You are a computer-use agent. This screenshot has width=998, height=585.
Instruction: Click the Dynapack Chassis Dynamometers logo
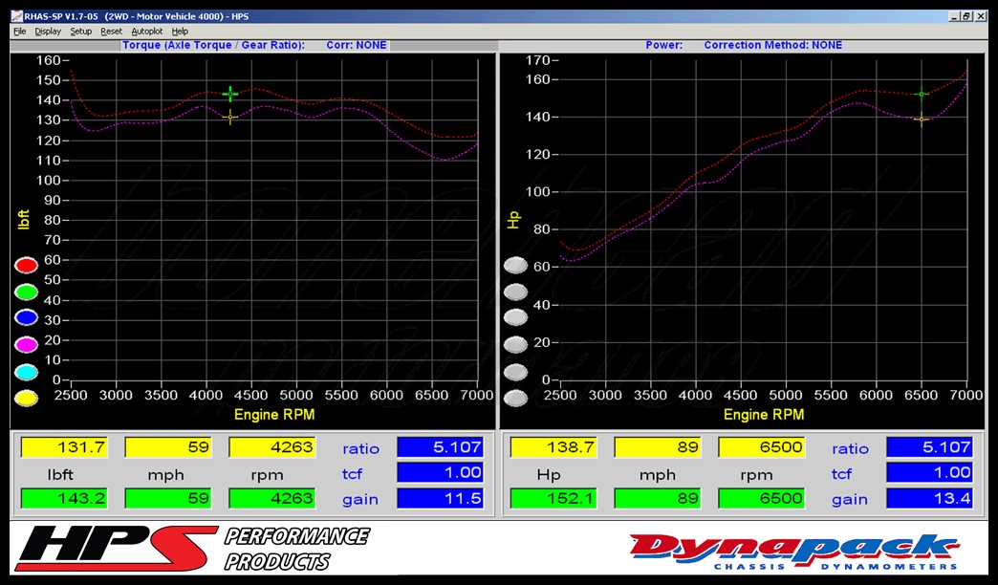click(794, 552)
